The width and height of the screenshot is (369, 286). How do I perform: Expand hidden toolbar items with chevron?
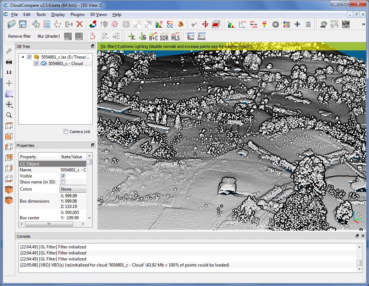point(363,24)
